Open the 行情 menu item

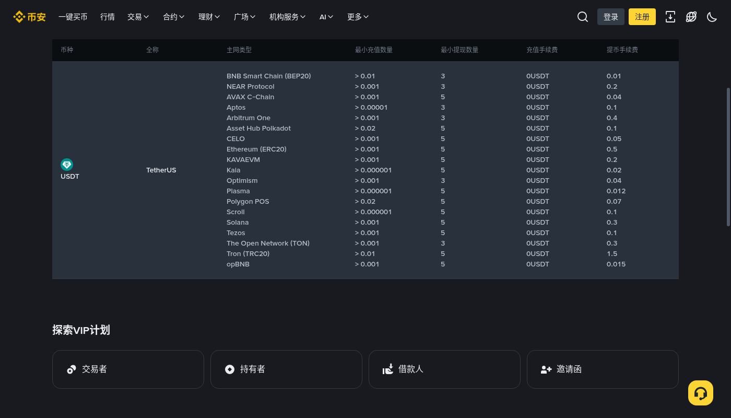tap(108, 17)
